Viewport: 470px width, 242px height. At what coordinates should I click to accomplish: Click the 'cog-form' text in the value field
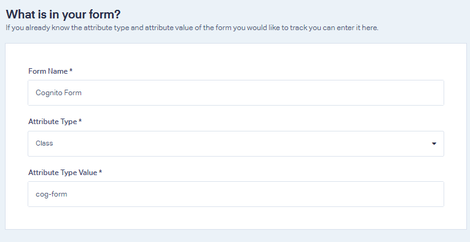pyautogui.click(x=51, y=194)
